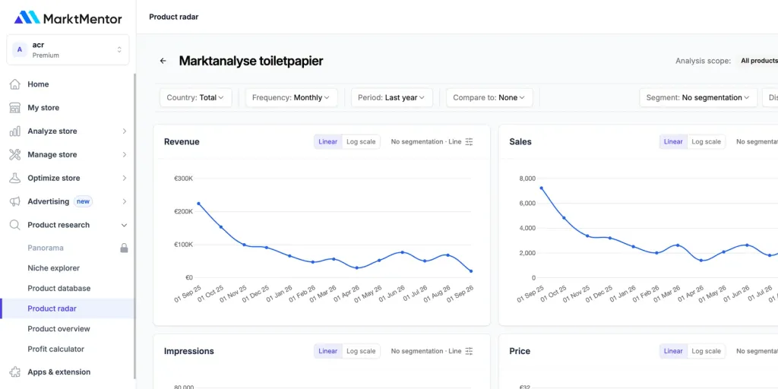Image resolution: width=778 pixels, height=389 pixels.
Task: Click the 8,000 Sales axis label
Action: click(527, 178)
